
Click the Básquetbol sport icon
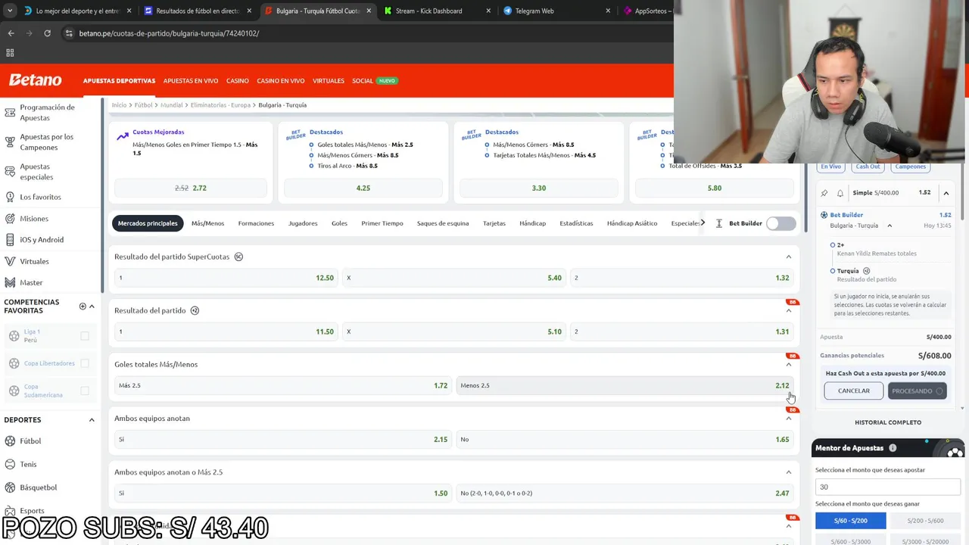(x=10, y=487)
